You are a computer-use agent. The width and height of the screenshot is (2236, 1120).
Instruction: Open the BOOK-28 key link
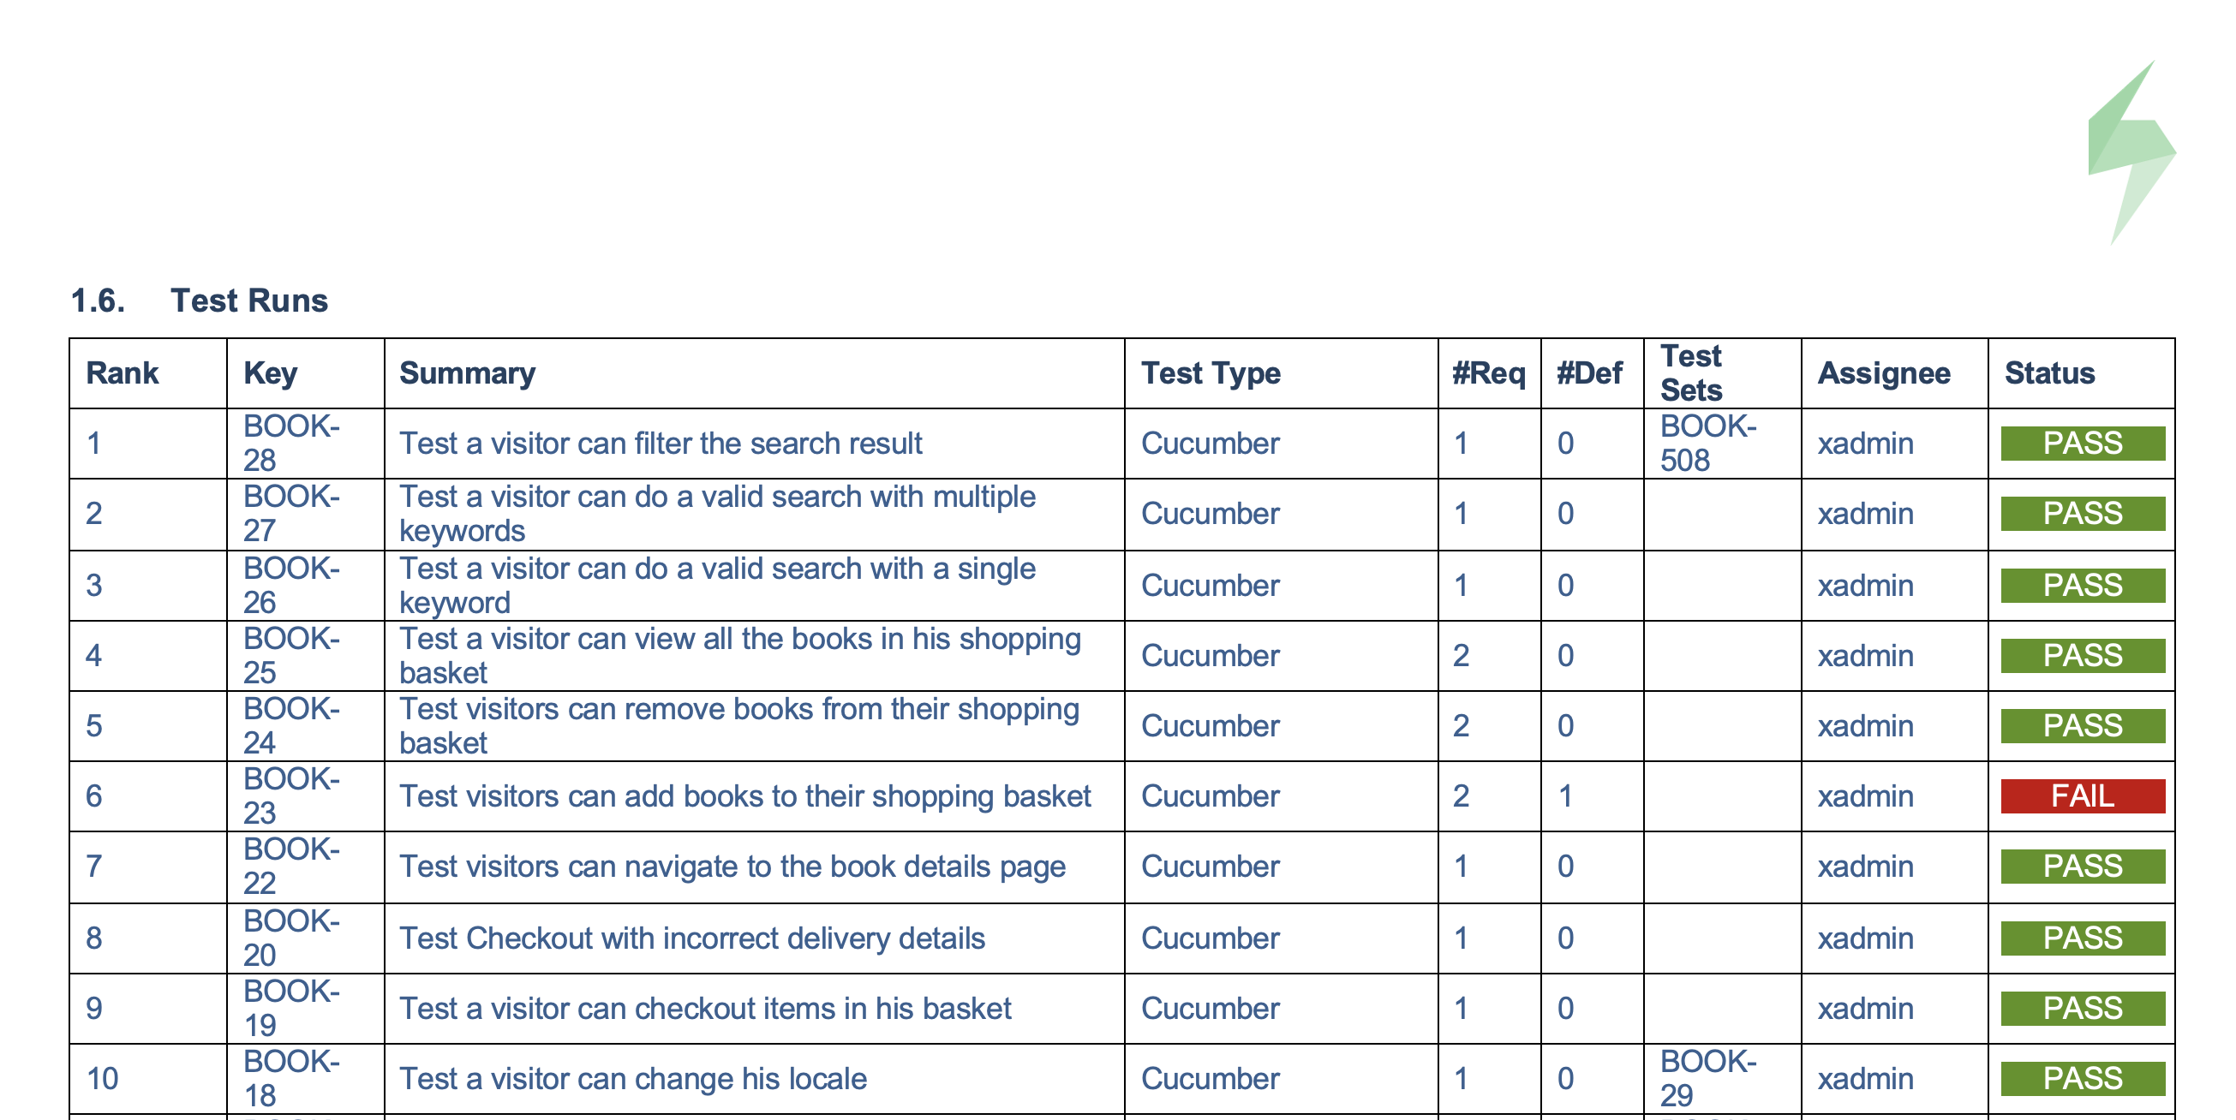[290, 444]
